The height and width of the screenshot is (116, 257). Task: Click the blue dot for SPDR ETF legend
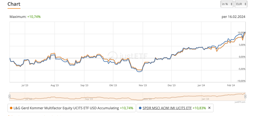pyautogui.click(x=140, y=108)
